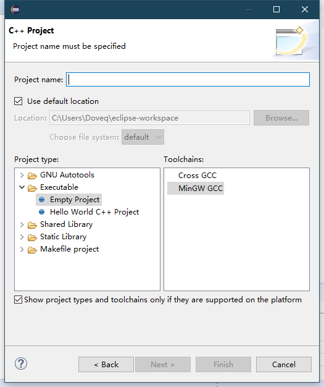Expand the Makefile project tree node

point(22,249)
